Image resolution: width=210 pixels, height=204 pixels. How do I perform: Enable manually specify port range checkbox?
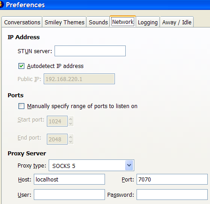click(x=21, y=106)
